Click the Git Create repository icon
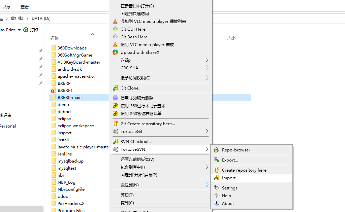Viewport: 345px width, 212px height. point(115,124)
